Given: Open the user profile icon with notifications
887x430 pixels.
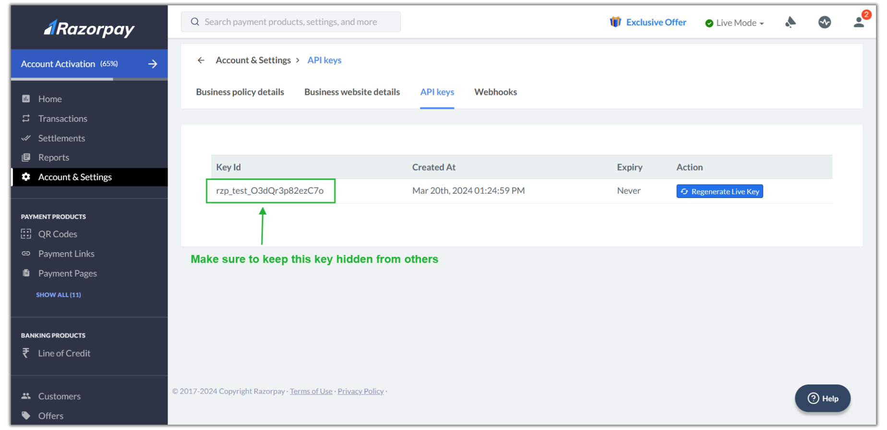Looking at the screenshot, I should 859,22.
